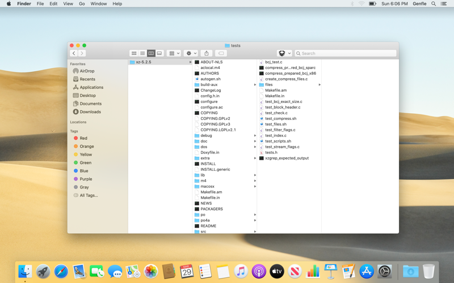
Task: Open the Apple menu
Action: [9, 4]
